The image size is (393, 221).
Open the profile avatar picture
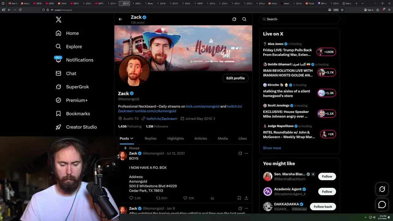134,71
